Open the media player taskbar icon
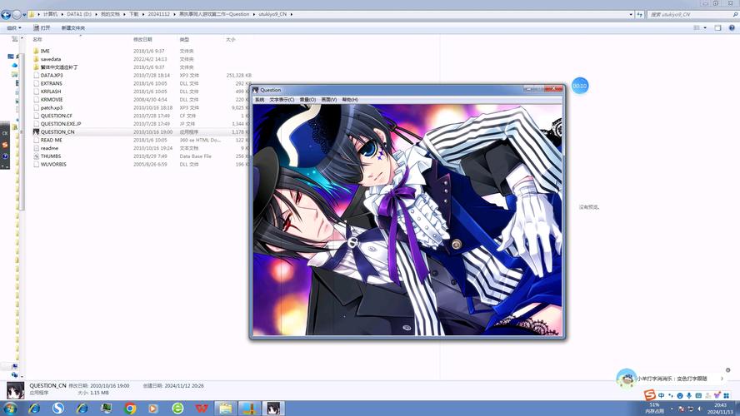This screenshot has height=416, width=740. click(x=154, y=408)
